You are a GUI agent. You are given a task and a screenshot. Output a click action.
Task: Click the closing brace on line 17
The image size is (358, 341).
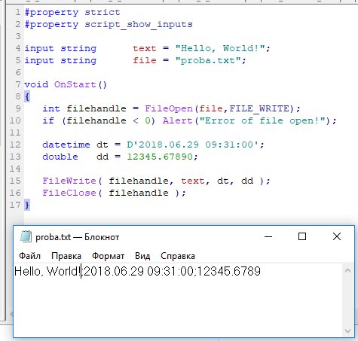click(x=27, y=205)
